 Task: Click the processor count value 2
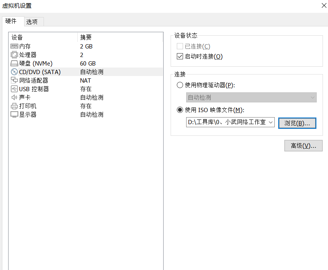click(x=82, y=55)
